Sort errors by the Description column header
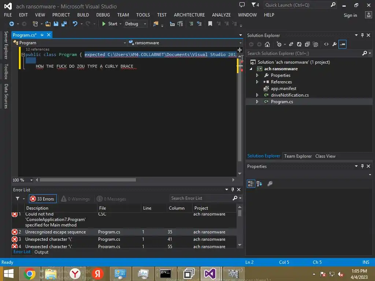This screenshot has width=375, height=281. coord(61,208)
